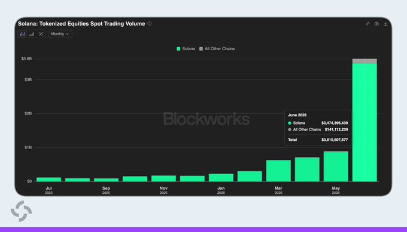Viewport: 407px width, 232px height.
Task: Click the tooltip total '$3,615,507,677'
Action: pos(335,140)
